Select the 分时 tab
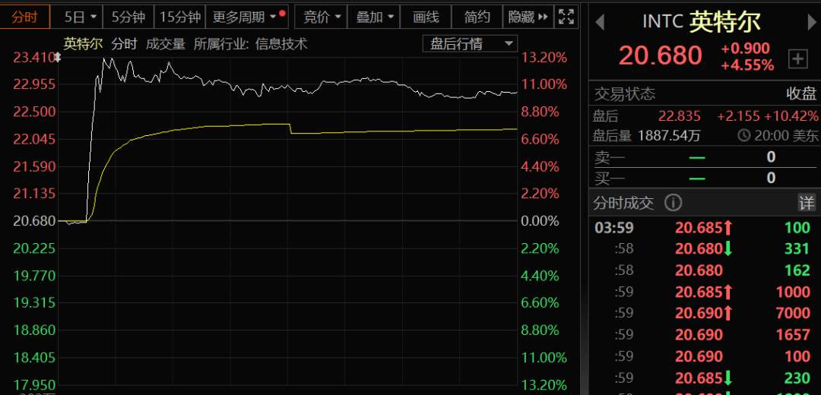This screenshot has height=395, width=821. pos(25,17)
